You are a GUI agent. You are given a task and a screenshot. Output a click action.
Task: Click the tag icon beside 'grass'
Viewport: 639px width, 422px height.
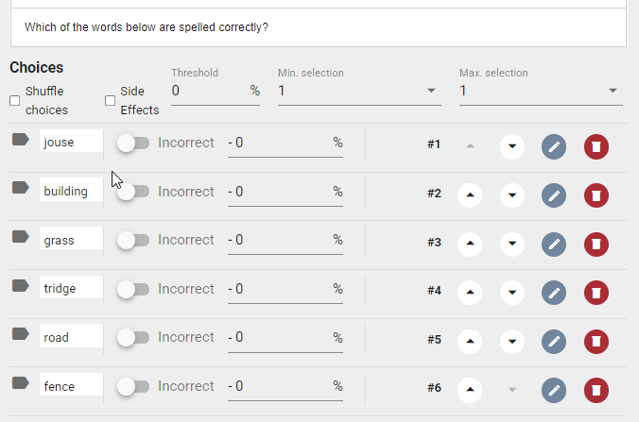coord(21,237)
